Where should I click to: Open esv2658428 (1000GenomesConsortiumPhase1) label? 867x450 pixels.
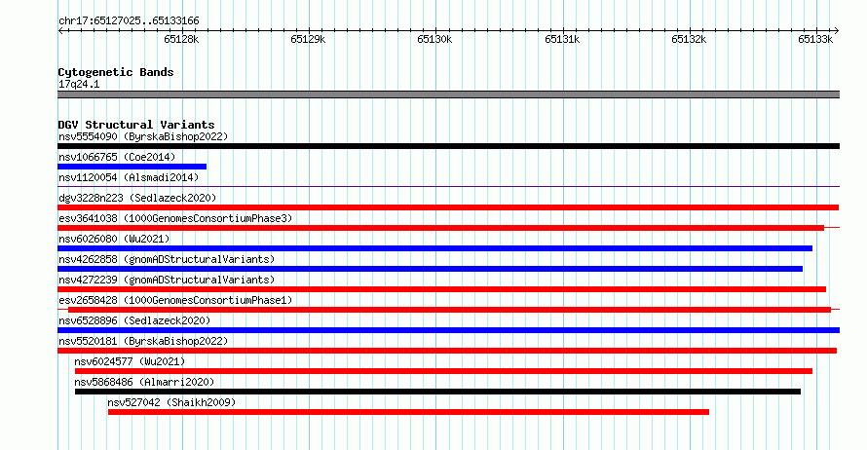point(175,300)
